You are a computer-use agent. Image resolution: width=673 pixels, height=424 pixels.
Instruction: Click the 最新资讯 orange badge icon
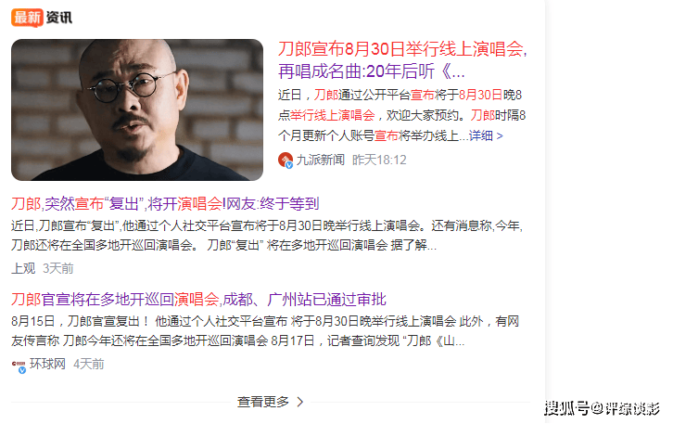point(27,18)
